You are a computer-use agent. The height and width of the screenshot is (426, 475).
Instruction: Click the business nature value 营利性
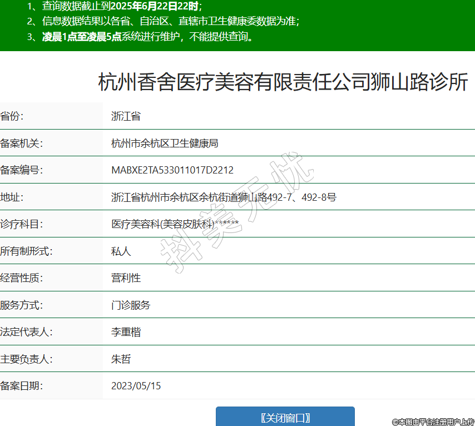pyautogui.click(x=126, y=278)
